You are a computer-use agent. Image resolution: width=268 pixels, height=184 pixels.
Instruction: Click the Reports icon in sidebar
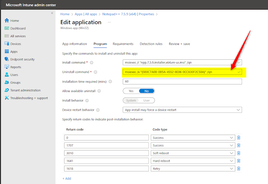point(7,67)
